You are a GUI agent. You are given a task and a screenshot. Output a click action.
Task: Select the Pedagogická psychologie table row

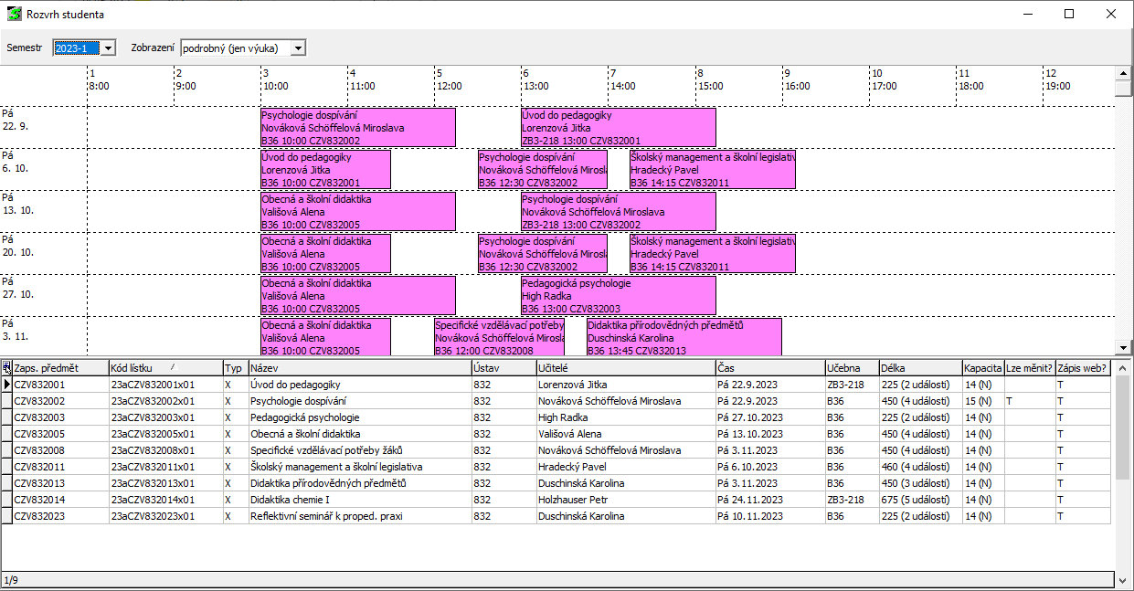coord(358,417)
